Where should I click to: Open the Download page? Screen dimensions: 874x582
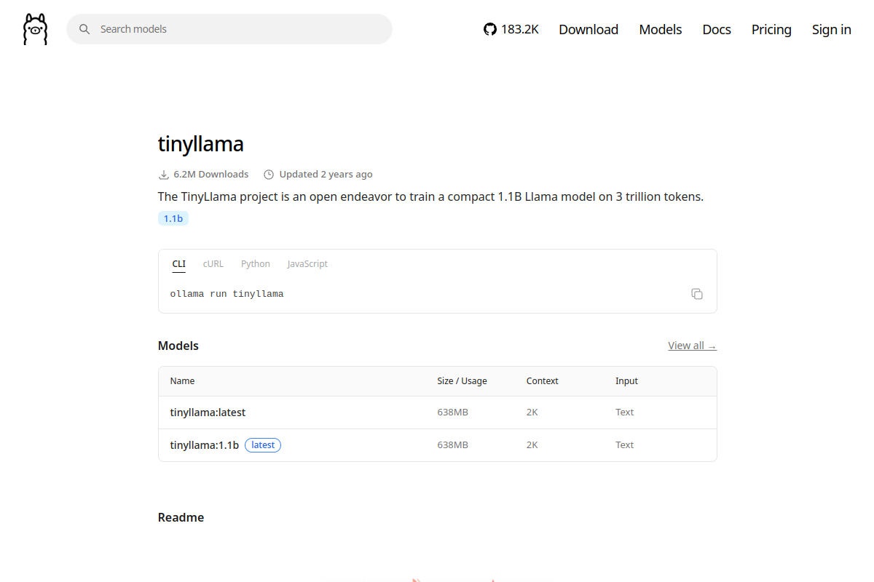588,29
